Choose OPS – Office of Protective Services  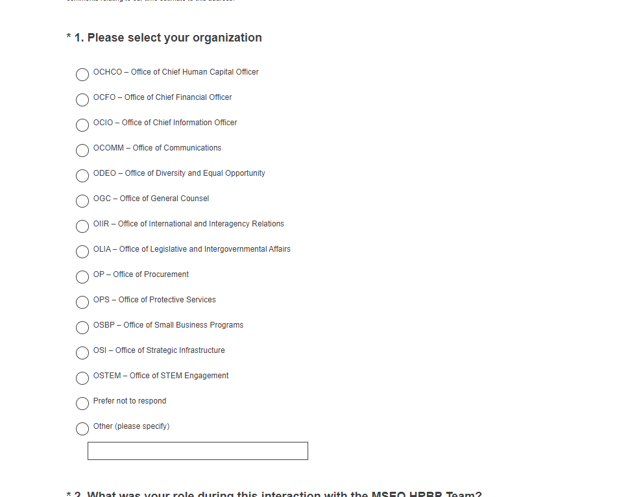[82, 302]
